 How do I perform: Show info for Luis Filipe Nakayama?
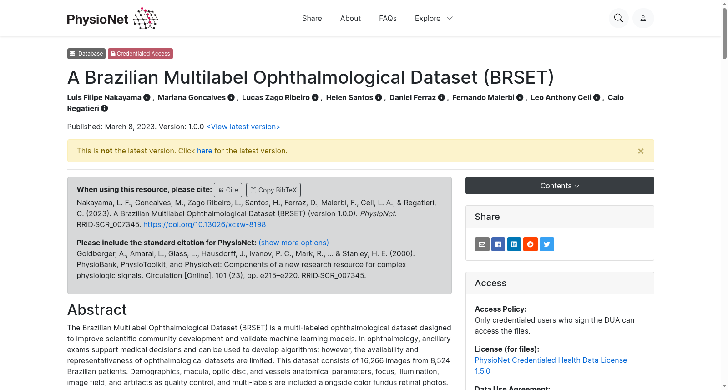pos(147,97)
